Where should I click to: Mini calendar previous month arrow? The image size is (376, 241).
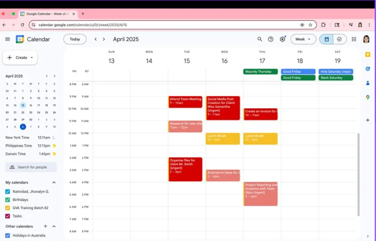click(x=47, y=76)
